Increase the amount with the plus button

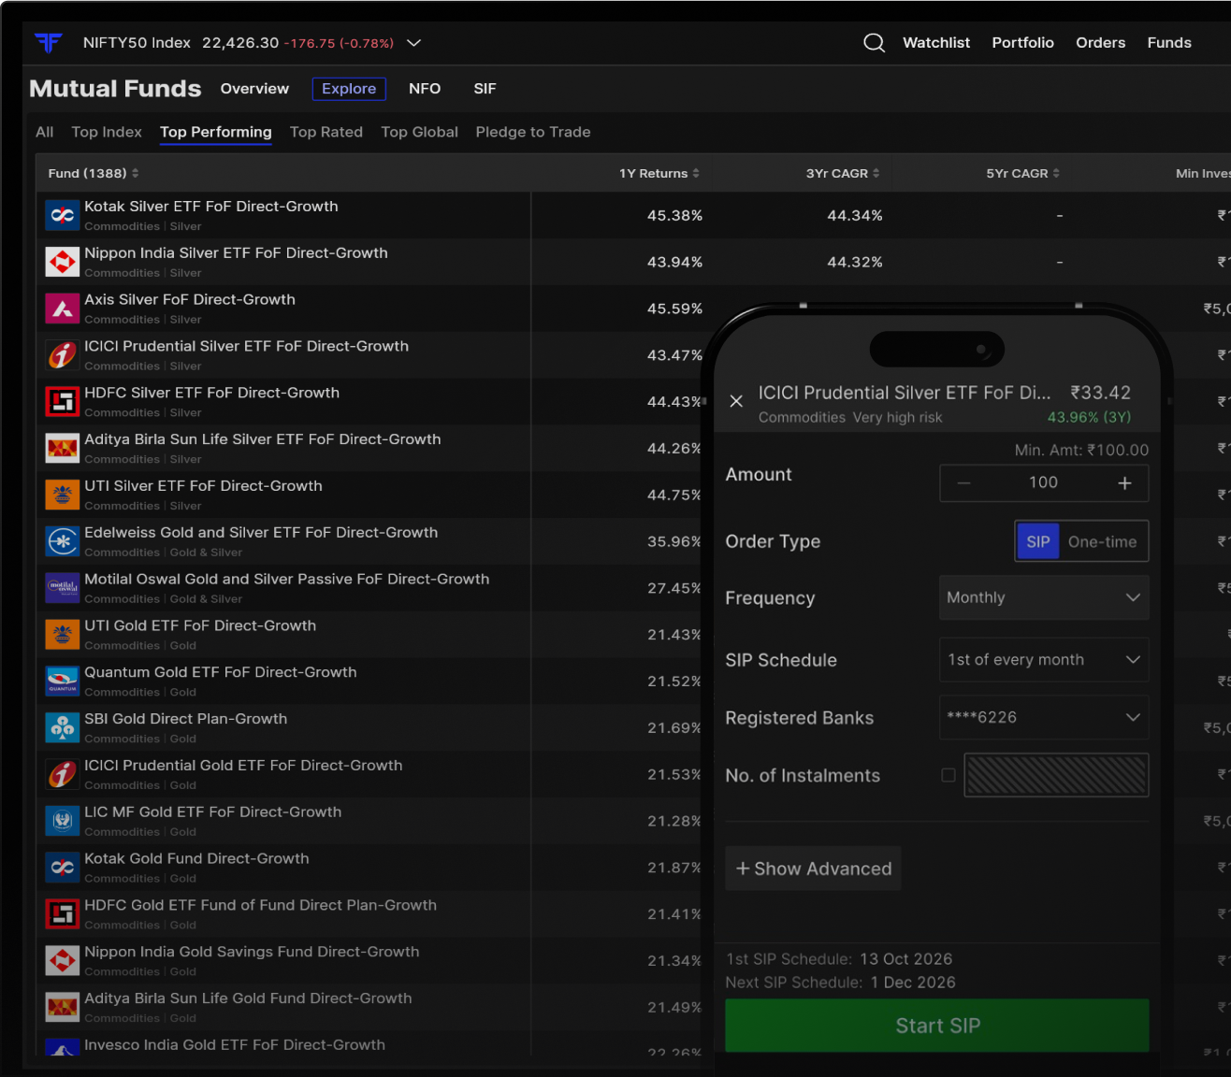(1124, 483)
